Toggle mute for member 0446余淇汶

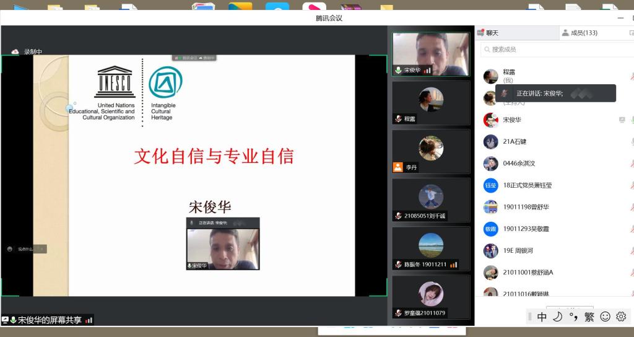(632, 164)
